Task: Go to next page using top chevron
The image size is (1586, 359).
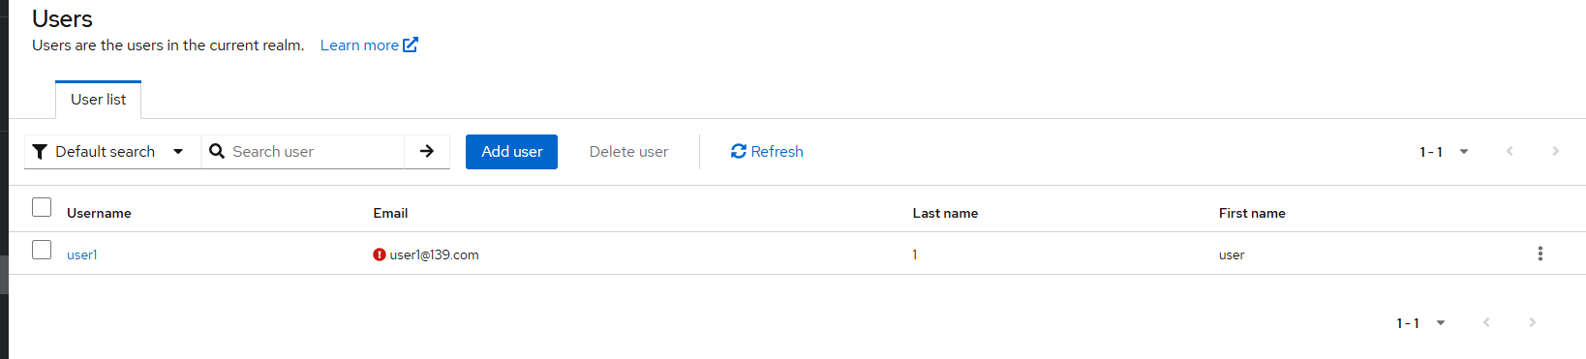Action: pos(1555,151)
